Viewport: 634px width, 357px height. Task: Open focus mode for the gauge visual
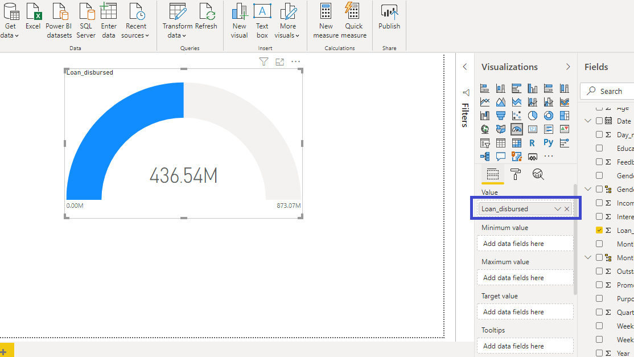280,61
